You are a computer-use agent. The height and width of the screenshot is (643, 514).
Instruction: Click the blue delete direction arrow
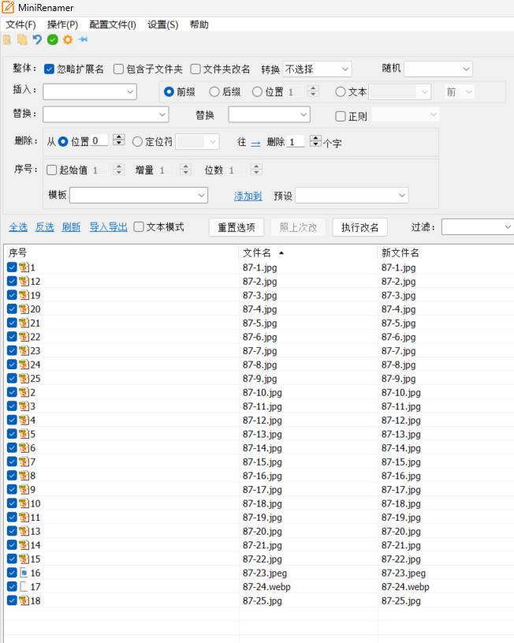coord(255,143)
